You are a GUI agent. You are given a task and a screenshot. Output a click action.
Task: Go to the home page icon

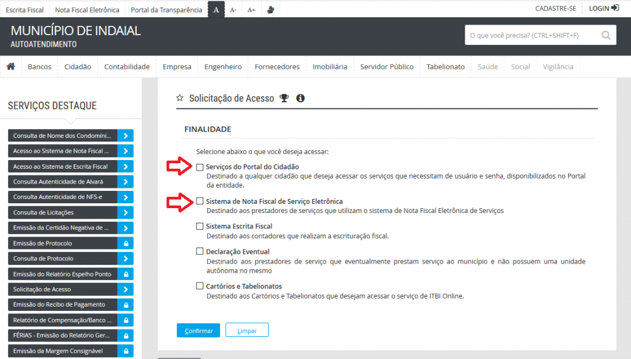tap(10, 67)
